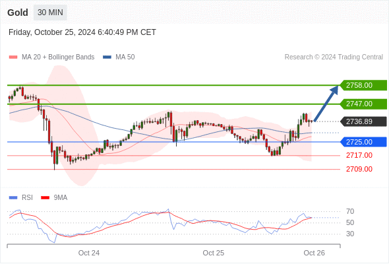This screenshot has width=389, height=264.
Task: Click the MA 20 + Bollinger Bands label
Action: click(x=58, y=57)
